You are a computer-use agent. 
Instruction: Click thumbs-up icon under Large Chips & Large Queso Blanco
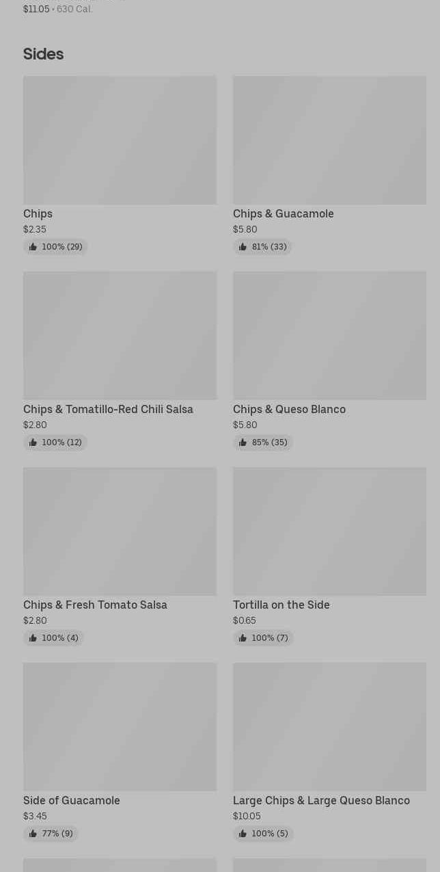click(243, 834)
